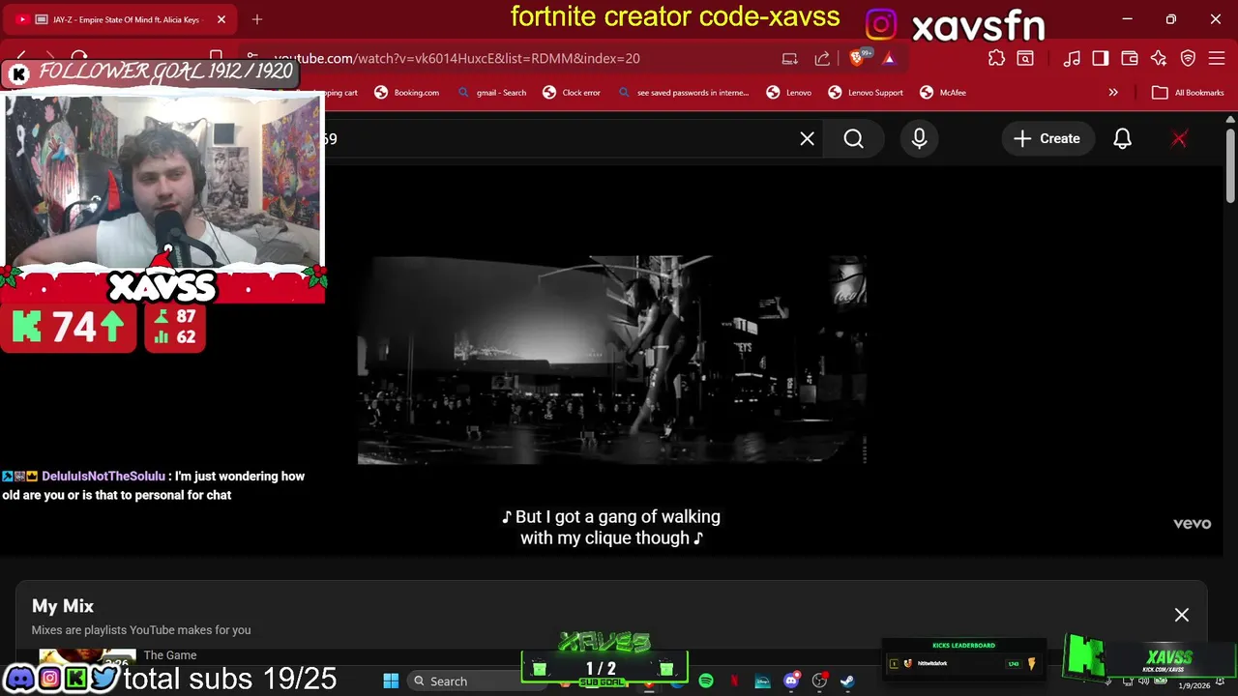
Task: Open the McAfee bookmark
Action: 943,93
